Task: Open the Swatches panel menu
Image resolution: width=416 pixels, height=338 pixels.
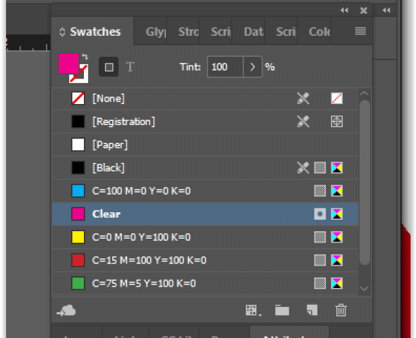Action: pyautogui.click(x=361, y=31)
